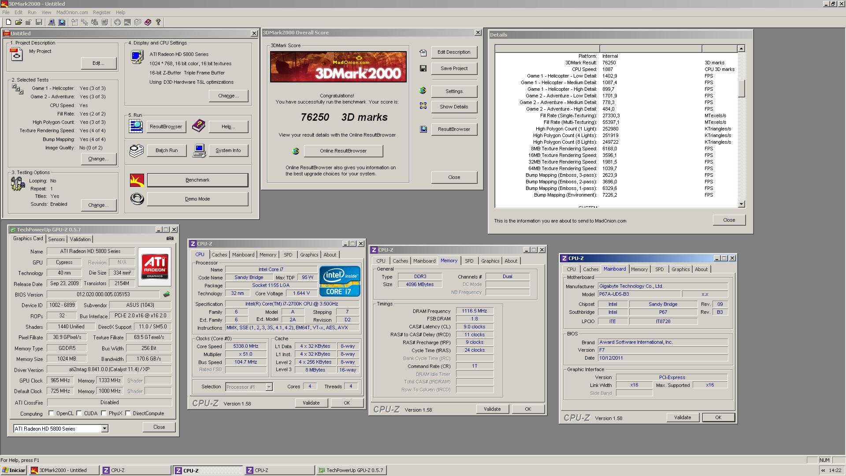Click the Start (Iniciar) button

pyautogui.click(x=14, y=470)
